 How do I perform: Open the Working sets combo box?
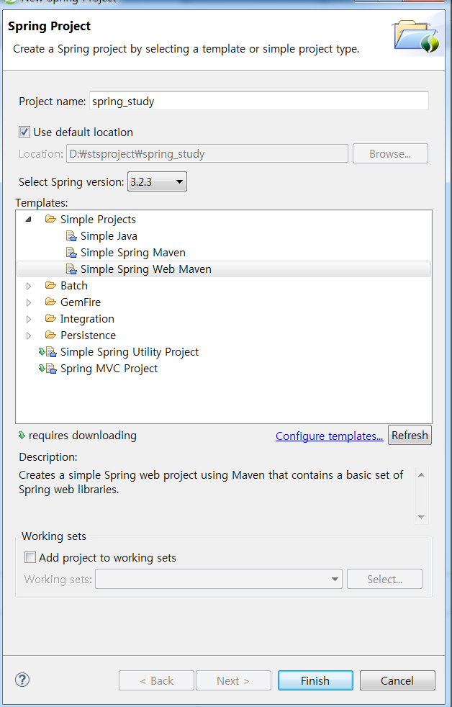click(219, 579)
